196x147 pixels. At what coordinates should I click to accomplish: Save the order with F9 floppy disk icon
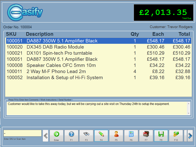tap(161, 136)
